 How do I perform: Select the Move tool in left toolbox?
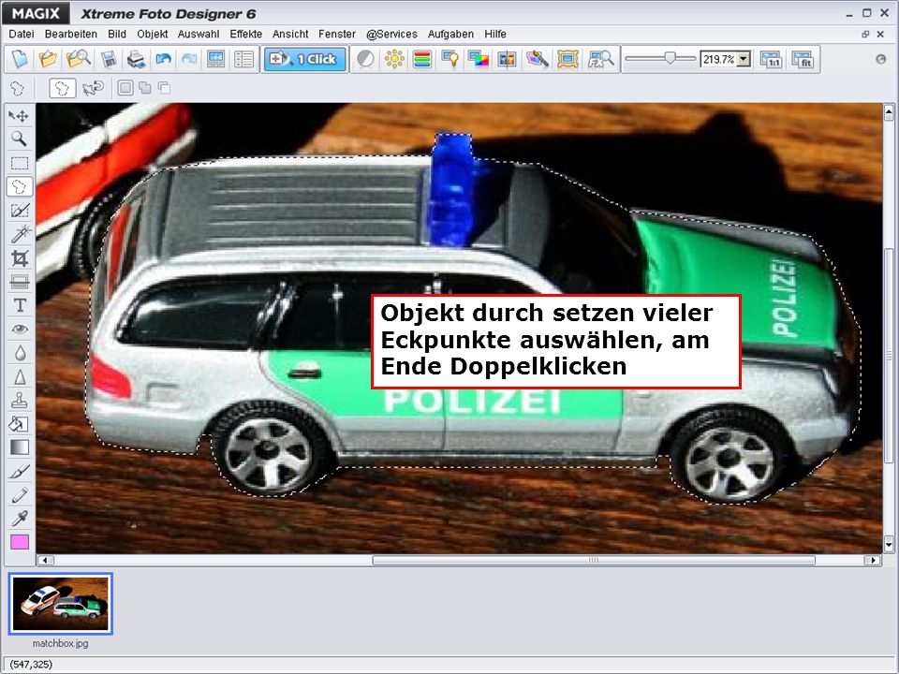(19, 116)
